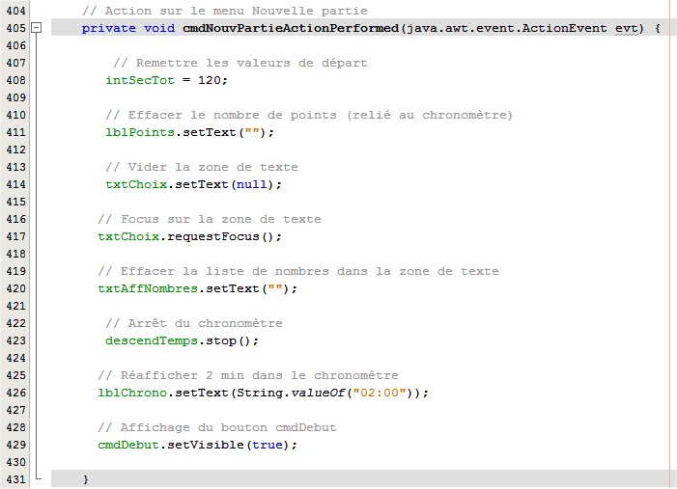
Task: Click comment 'Affichage du bouton cmdDebut'
Action: [x=217, y=427]
